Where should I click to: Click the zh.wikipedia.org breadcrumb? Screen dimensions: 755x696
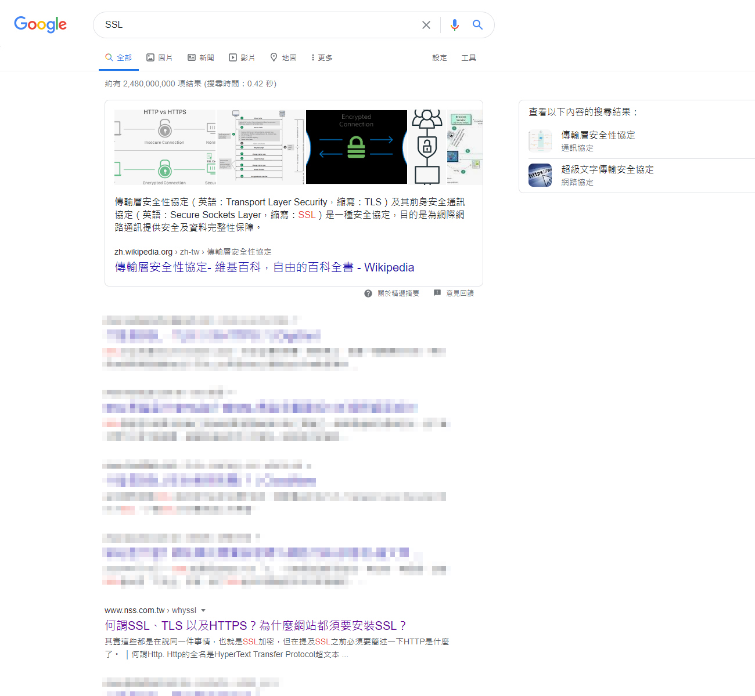pyautogui.click(x=193, y=252)
